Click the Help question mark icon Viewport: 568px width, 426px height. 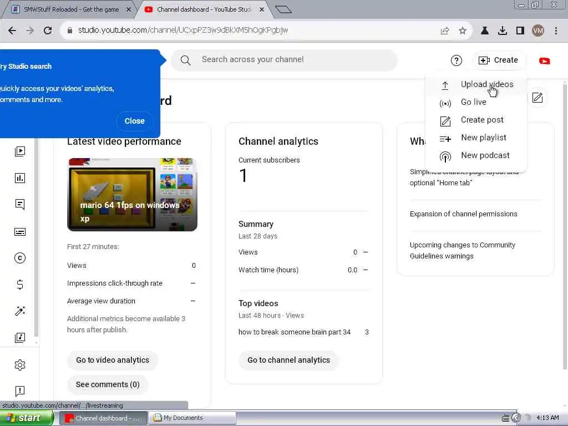click(x=457, y=60)
